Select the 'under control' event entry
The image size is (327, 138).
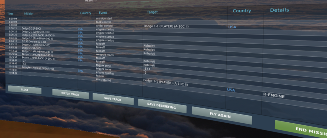pyautogui.click(x=104, y=26)
